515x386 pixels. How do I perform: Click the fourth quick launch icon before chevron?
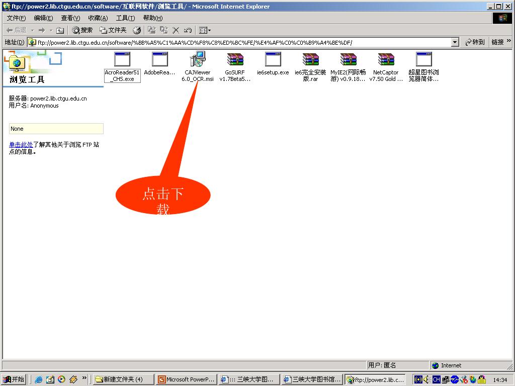click(73, 379)
